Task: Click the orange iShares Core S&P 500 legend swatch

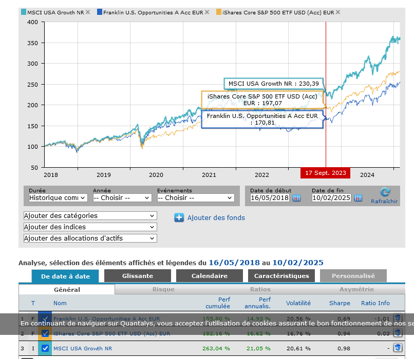Action: pos(219,12)
